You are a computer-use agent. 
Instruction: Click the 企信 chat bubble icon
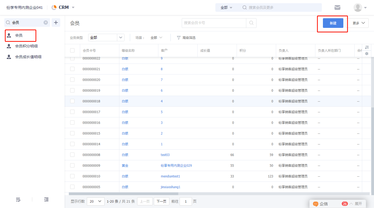coord(316,204)
